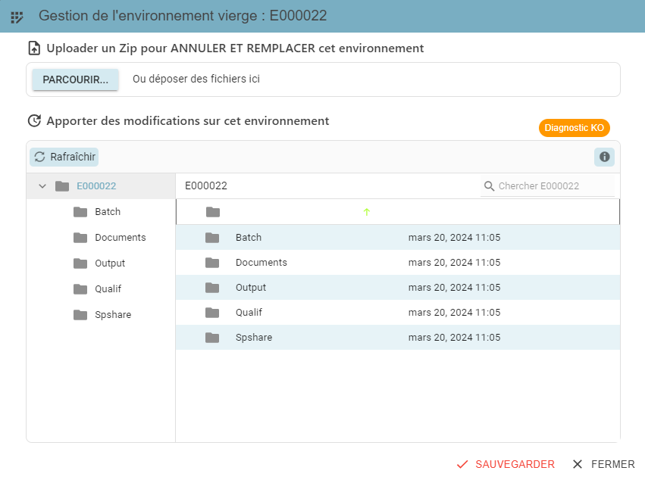The image size is (645, 480).
Task: Click the Qualif folder icon in file list
Action: pos(212,313)
